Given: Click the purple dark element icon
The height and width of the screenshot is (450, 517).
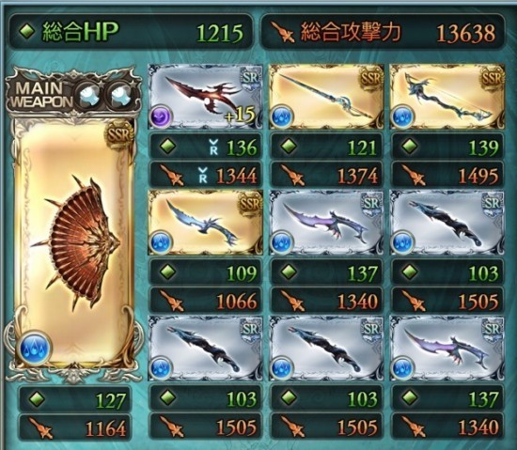Looking at the screenshot, I should (162, 116).
